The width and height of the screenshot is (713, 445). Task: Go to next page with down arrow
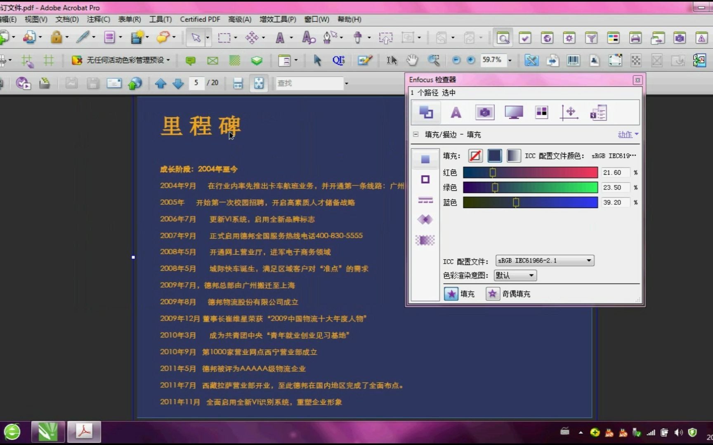[178, 83]
